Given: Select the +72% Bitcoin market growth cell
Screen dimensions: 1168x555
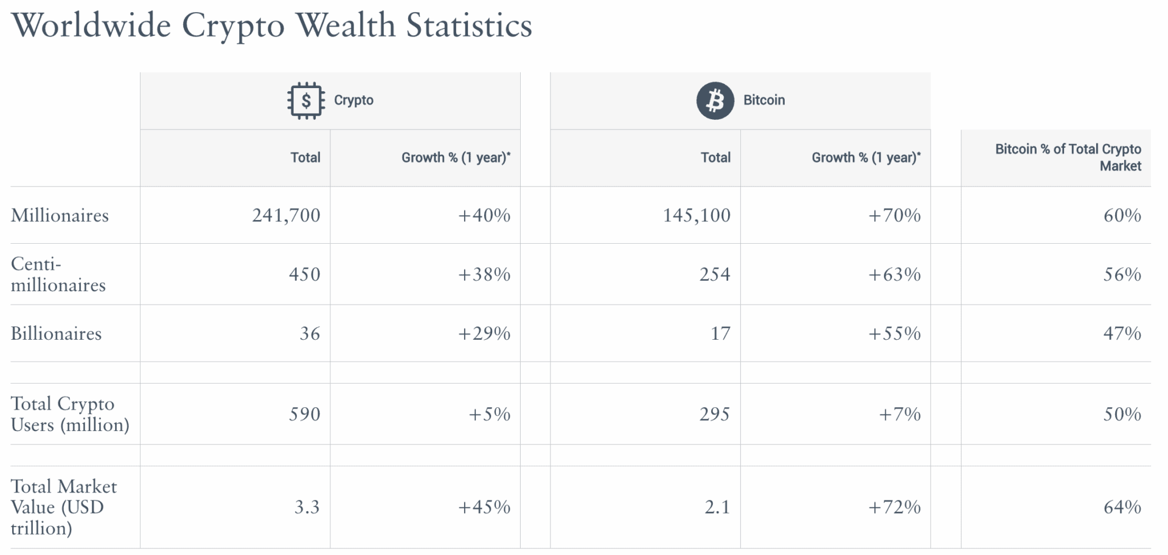Looking at the screenshot, I should (894, 507).
